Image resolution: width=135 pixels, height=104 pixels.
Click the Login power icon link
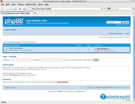pyautogui.click(x=124, y=33)
